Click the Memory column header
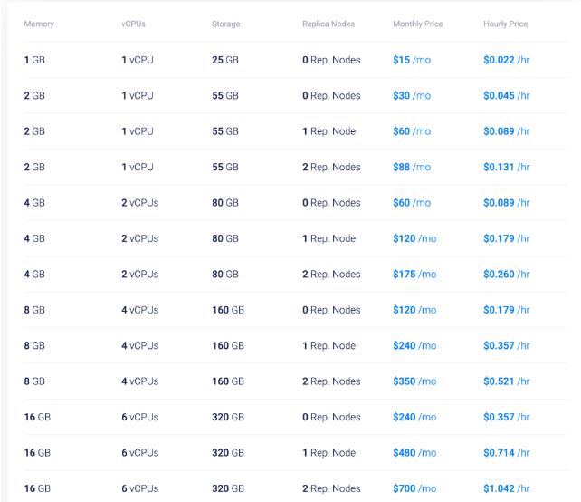Screen dimensions: 581x502 coord(39,24)
